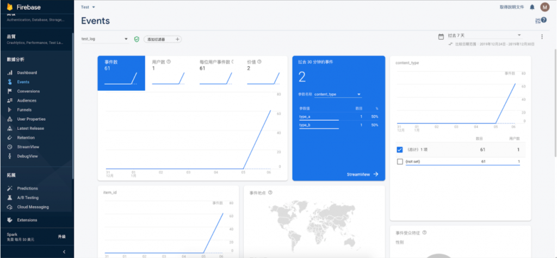The height and width of the screenshot is (258, 557).
Task: Check the (not set) checkbox
Action: point(400,161)
